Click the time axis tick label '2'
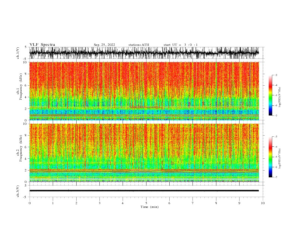Viewport: 296px width, 228px height. pyautogui.click(x=76, y=203)
